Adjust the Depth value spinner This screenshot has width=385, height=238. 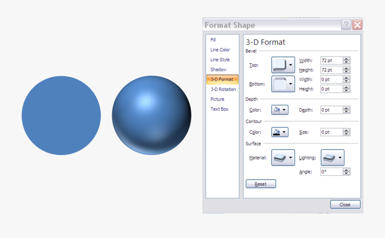346,110
